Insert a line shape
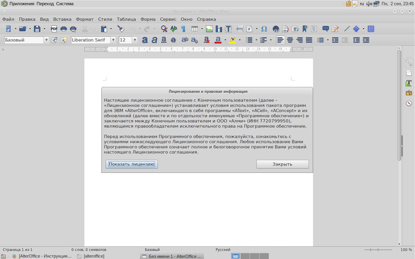 347,29
